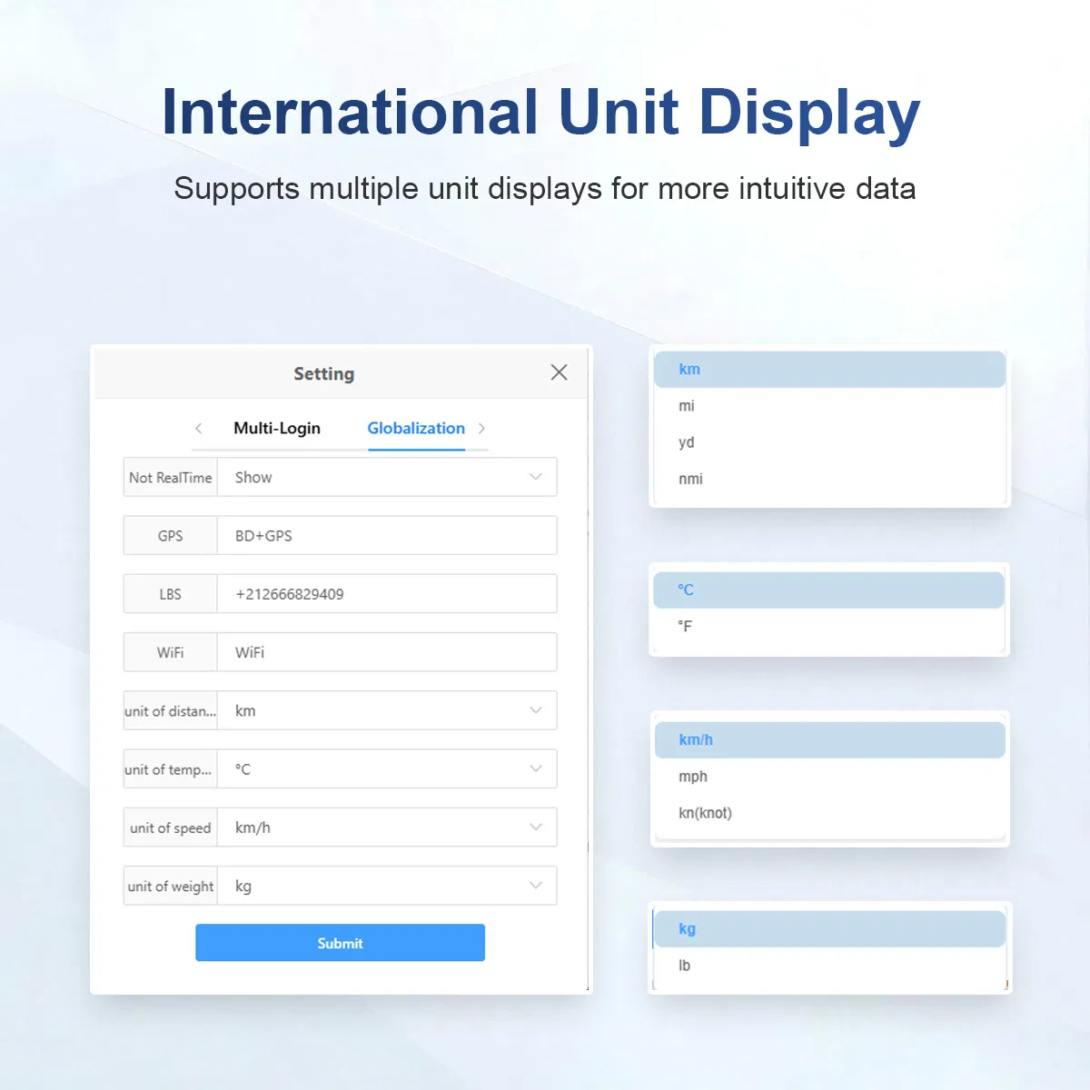Select the Globalization tab
Image resolution: width=1090 pixels, height=1090 pixels.
coord(416,428)
